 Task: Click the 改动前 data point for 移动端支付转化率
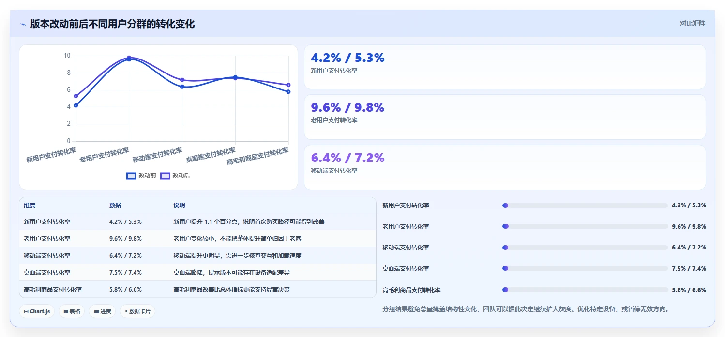click(182, 87)
